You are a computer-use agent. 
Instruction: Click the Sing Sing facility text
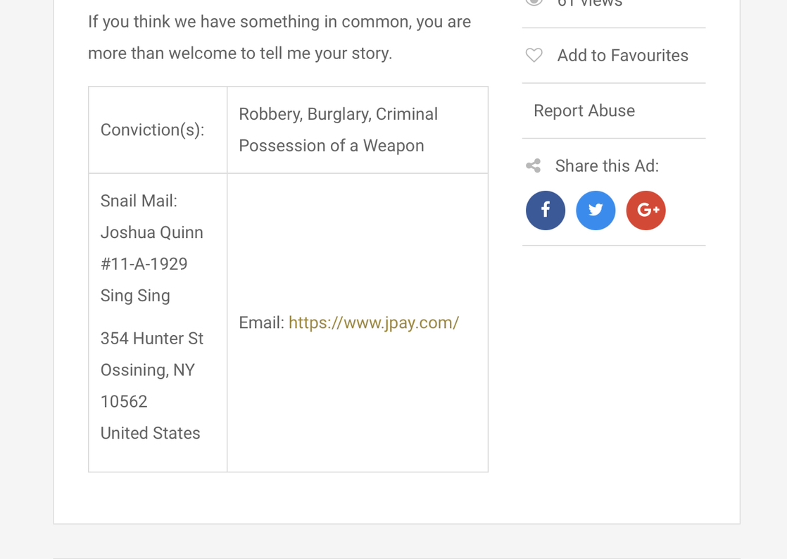[x=135, y=296]
